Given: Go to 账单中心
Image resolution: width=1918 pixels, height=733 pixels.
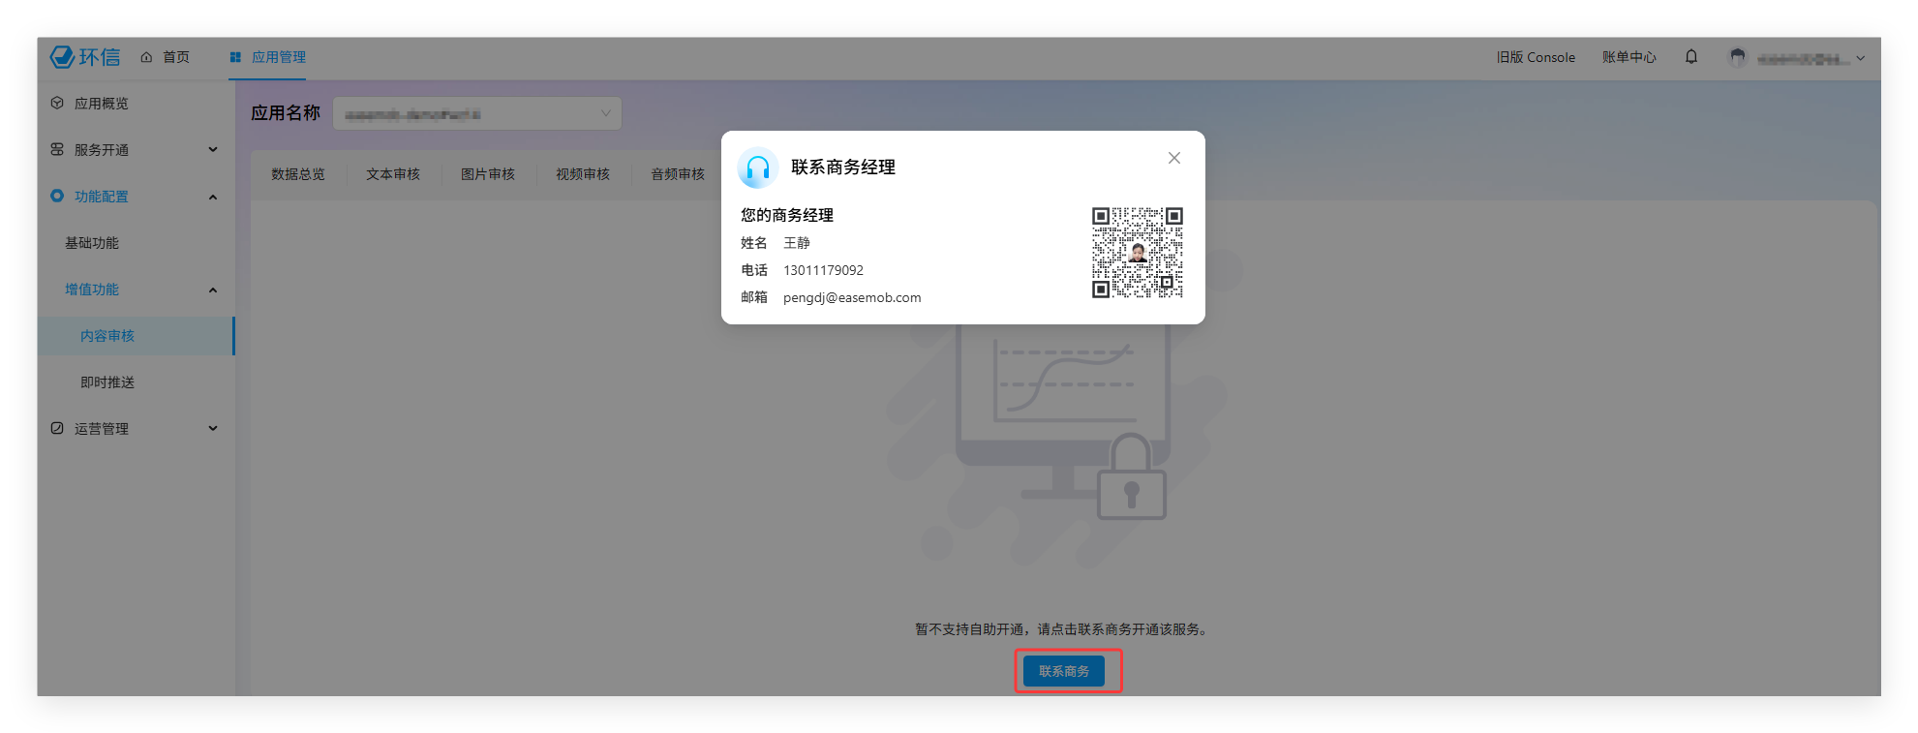Looking at the screenshot, I should (1629, 57).
